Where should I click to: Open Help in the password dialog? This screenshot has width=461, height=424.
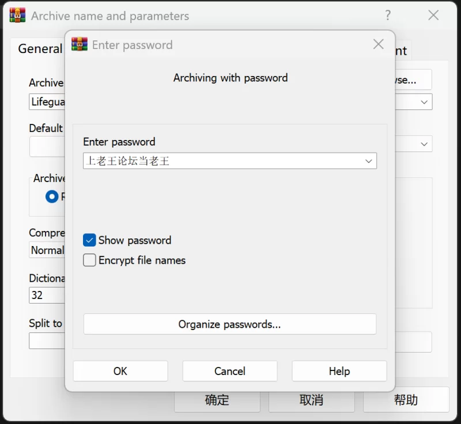click(339, 371)
